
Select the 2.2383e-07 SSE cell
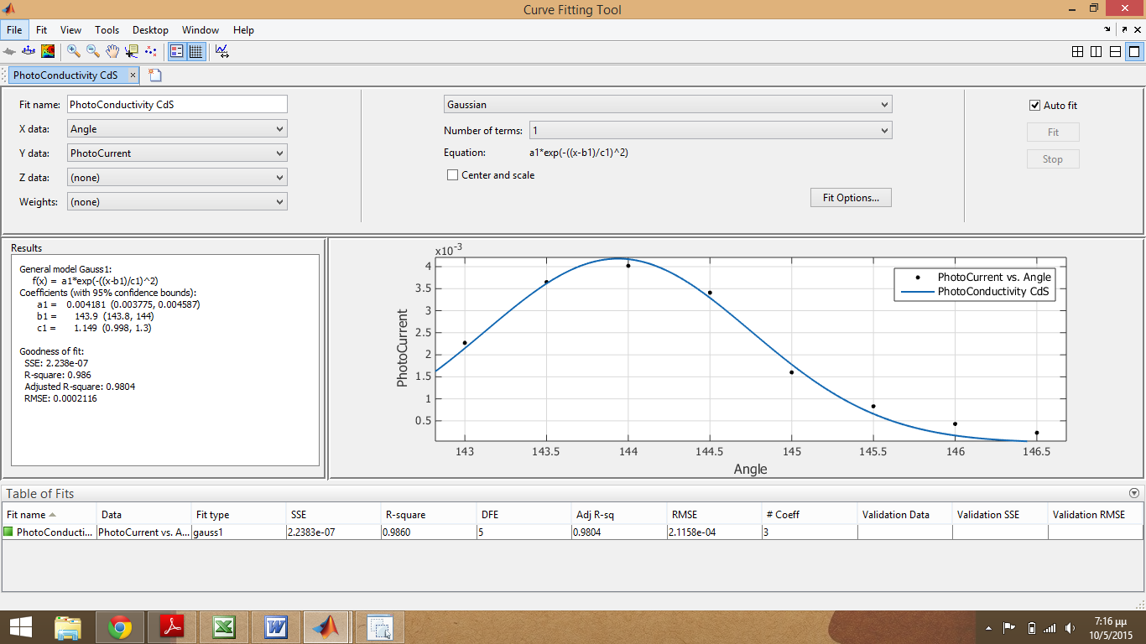tap(334, 532)
